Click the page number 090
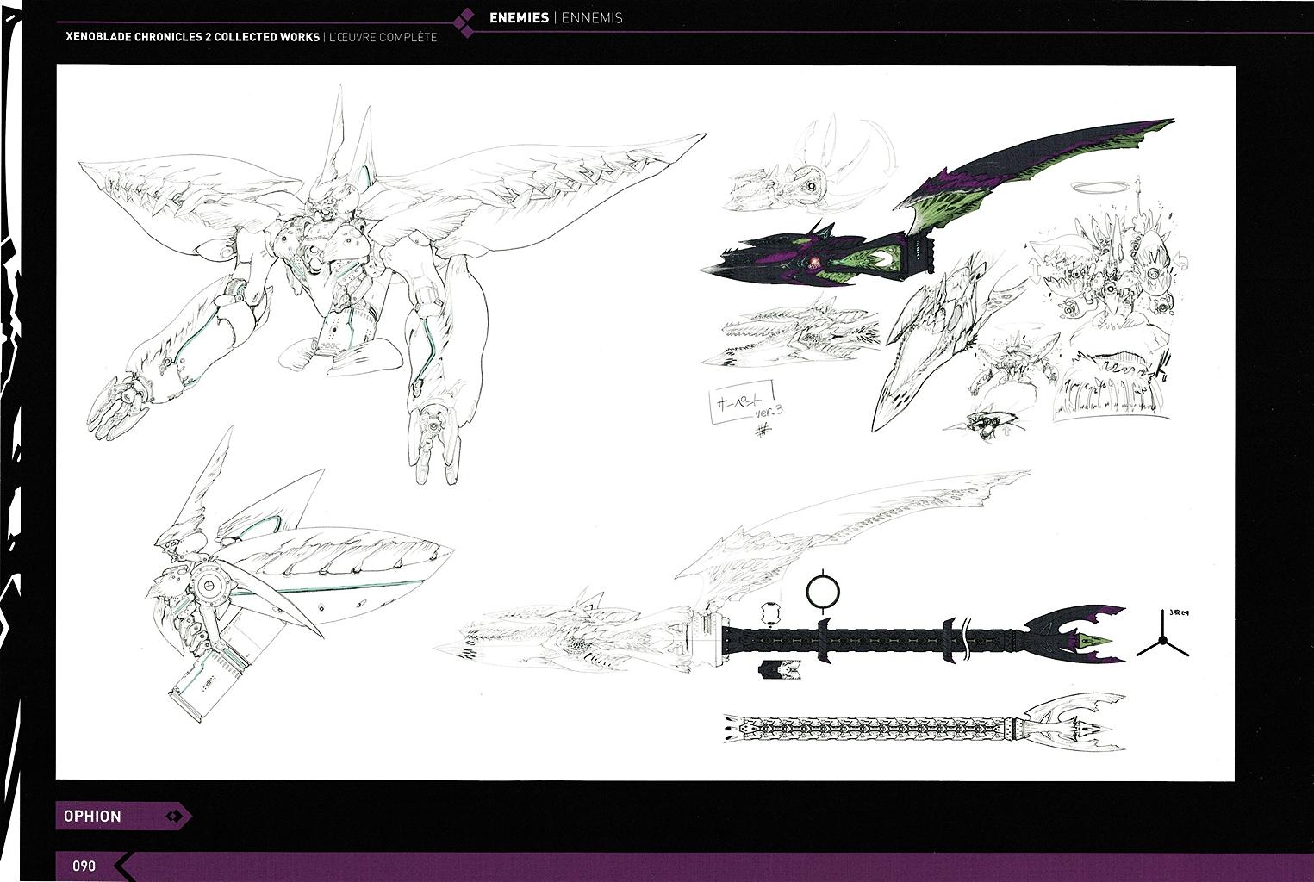This screenshot has width=1314, height=882. click(84, 866)
